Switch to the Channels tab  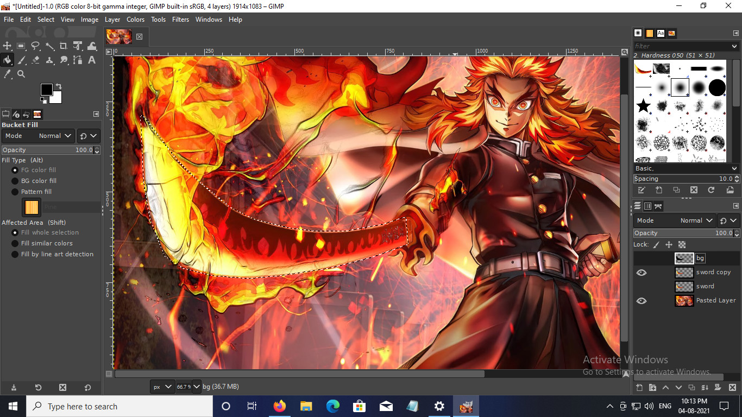(647, 206)
